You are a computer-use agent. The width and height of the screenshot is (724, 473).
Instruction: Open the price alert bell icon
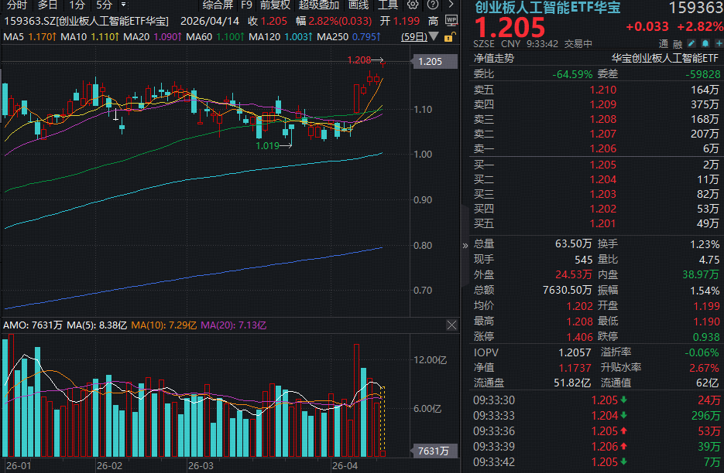tap(705, 43)
